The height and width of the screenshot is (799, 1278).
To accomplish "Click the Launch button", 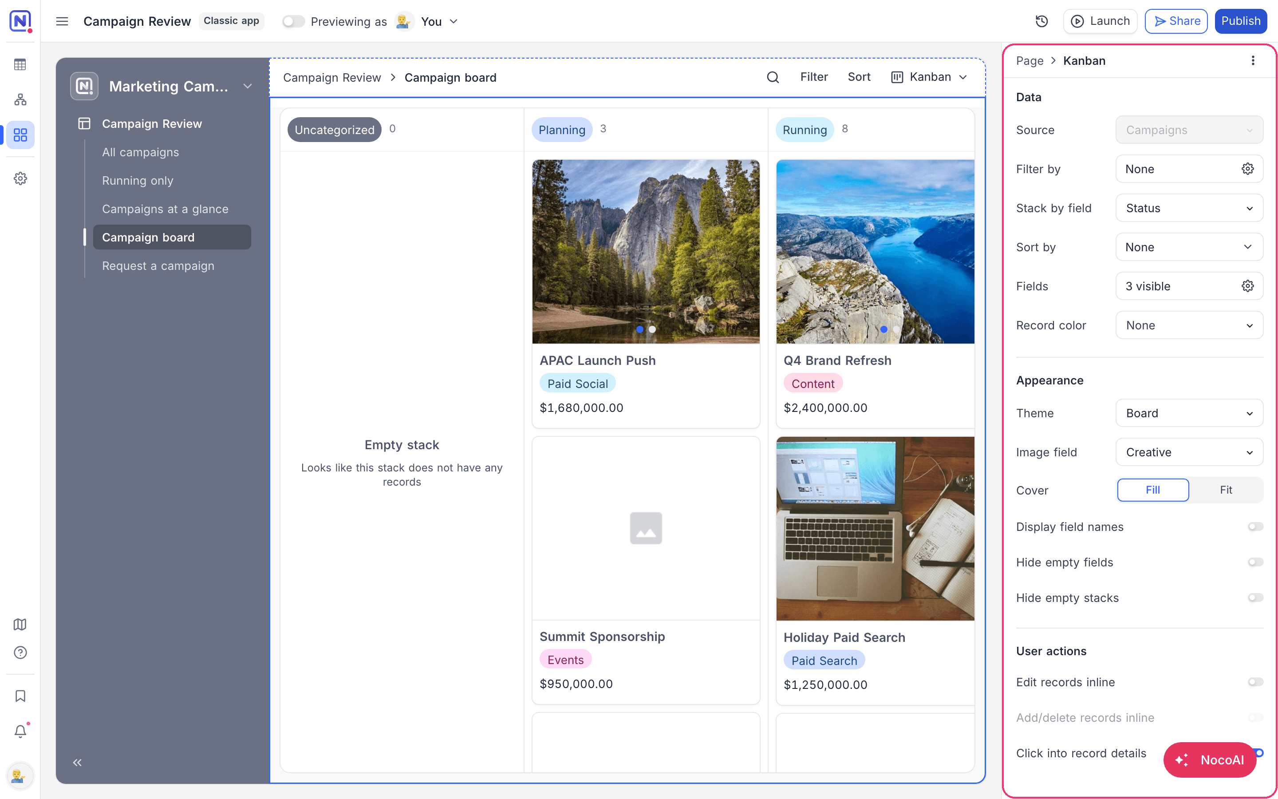I will coord(1100,21).
